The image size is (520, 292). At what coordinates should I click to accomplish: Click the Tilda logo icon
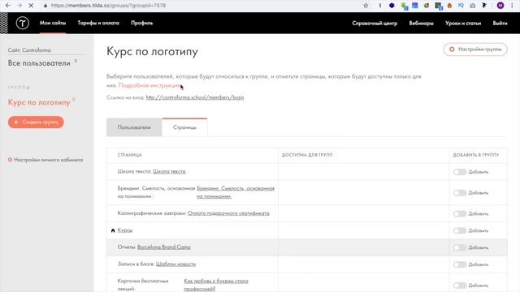click(x=23, y=24)
